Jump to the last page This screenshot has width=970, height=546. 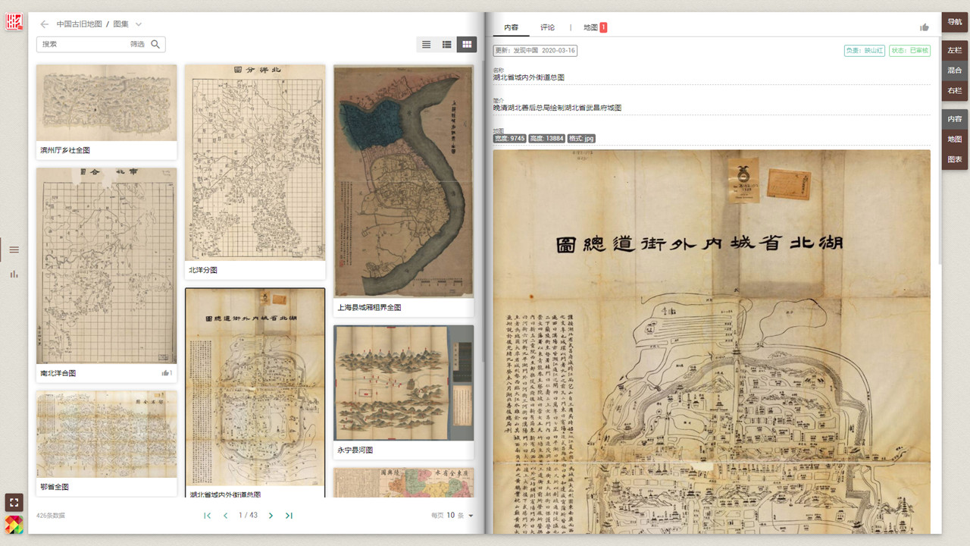289,516
